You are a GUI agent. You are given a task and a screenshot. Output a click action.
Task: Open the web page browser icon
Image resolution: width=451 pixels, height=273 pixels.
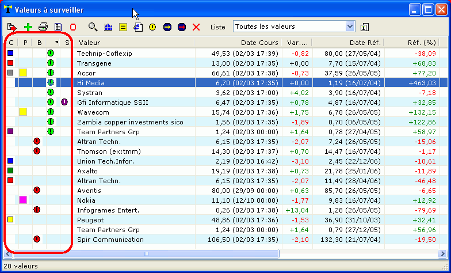pos(138,27)
